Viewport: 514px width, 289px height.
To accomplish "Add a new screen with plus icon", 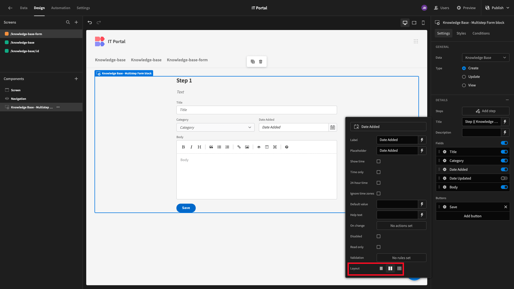I will point(76,22).
